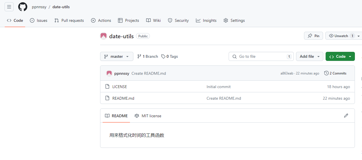The height and width of the screenshot is (160, 362).
Task: Select the MIT license tab
Action: [148, 116]
